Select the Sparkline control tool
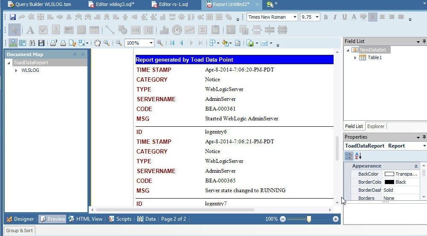The image size is (427, 236). coord(189,30)
